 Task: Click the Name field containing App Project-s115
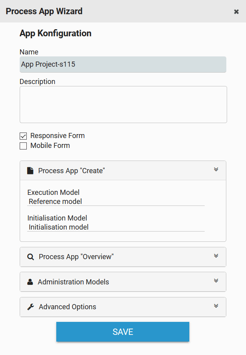click(x=123, y=64)
